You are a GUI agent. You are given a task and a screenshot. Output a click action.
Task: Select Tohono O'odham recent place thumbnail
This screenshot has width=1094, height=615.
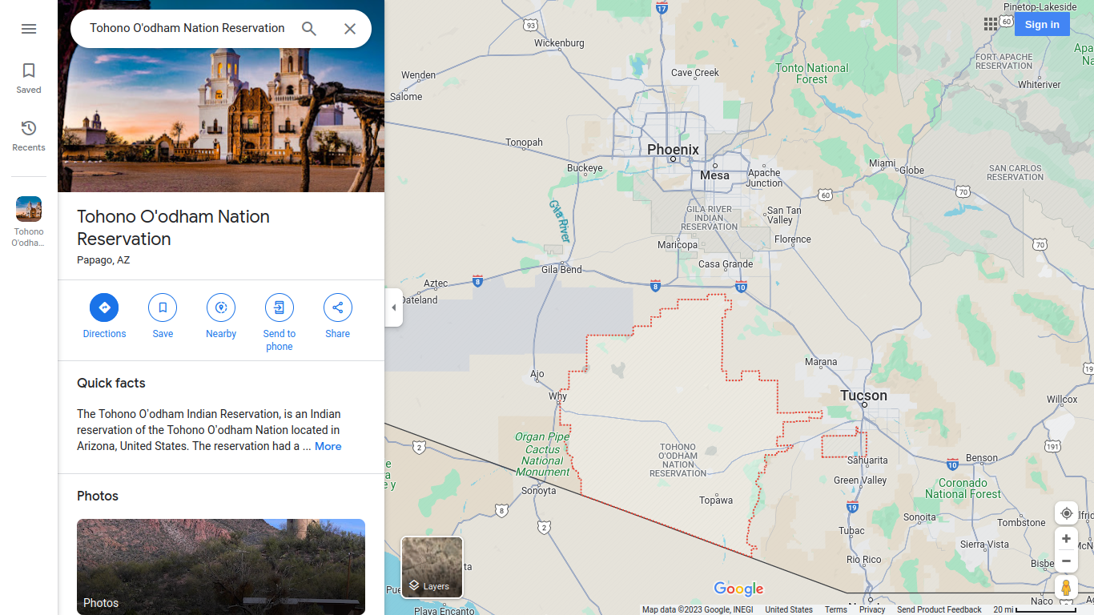[x=29, y=221]
